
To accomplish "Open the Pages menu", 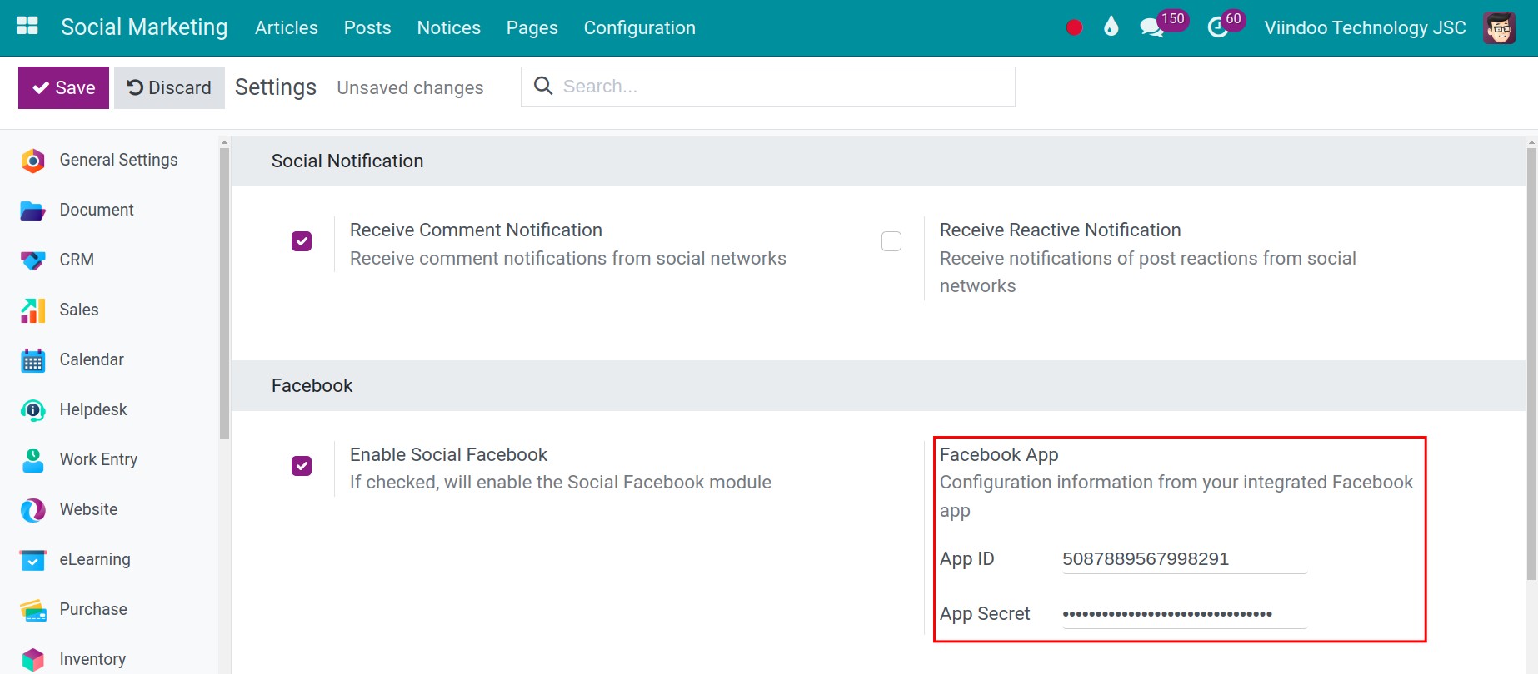I will click(532, 27).
